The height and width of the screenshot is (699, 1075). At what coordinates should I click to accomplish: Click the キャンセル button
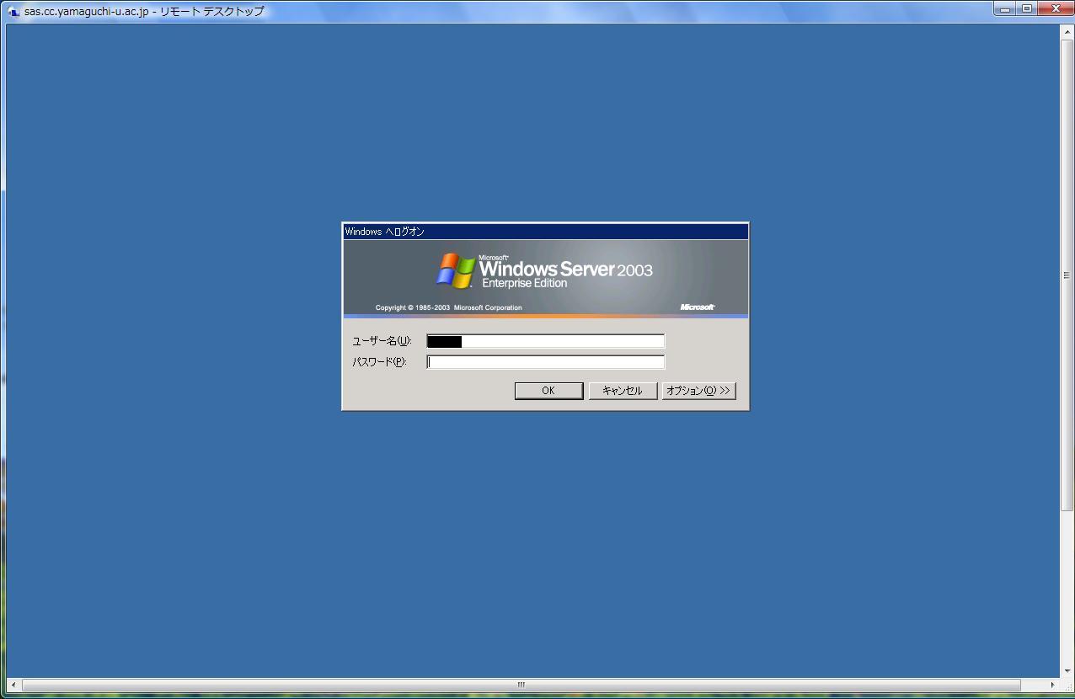(623, 391)
